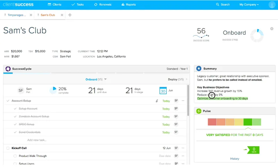Click the ARR value $20,000
278x167 pixels.
pos(16,51)
